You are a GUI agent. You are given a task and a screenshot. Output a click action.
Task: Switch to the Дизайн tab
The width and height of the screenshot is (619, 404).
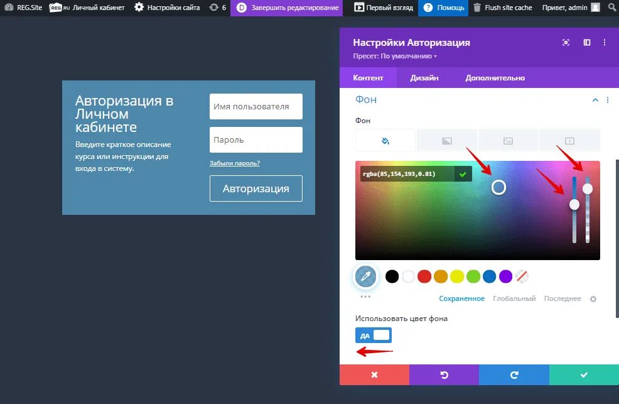point(424,78)
